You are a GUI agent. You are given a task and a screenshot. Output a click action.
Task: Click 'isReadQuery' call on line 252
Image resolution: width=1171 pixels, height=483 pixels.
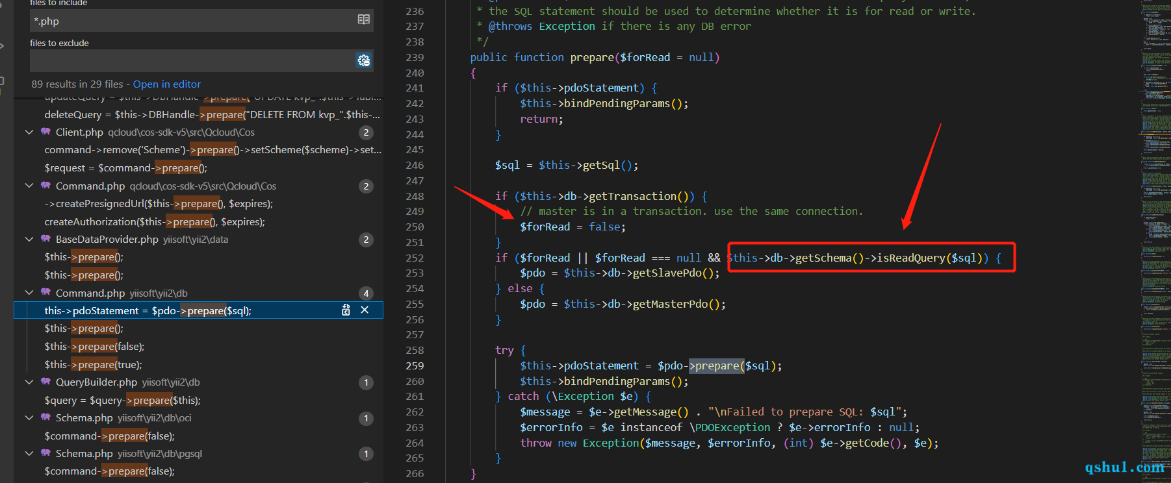911,258
